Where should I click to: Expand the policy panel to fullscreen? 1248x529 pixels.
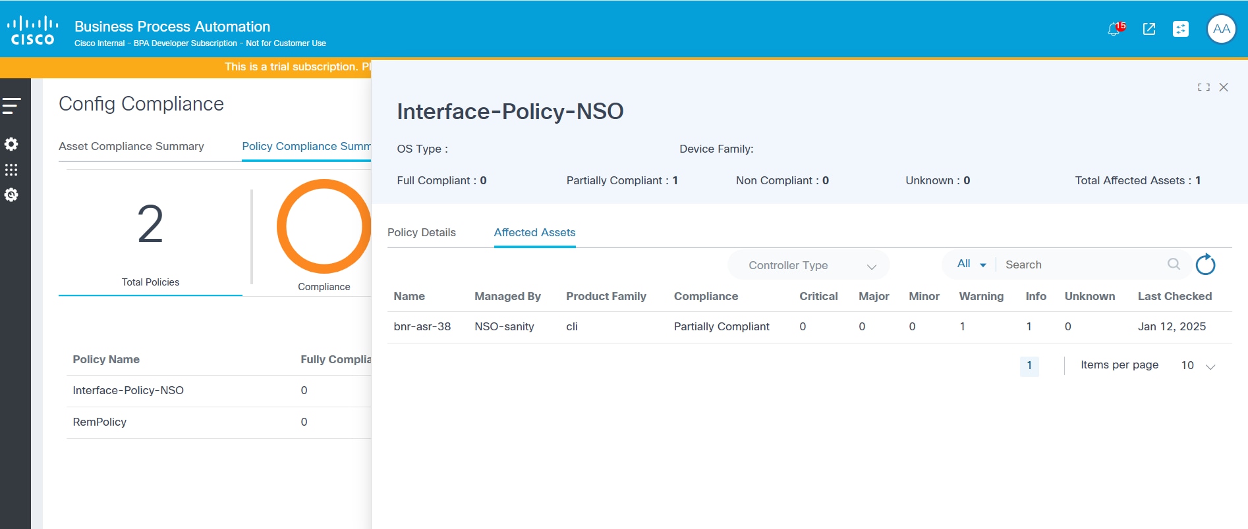tap(1203, 88)
